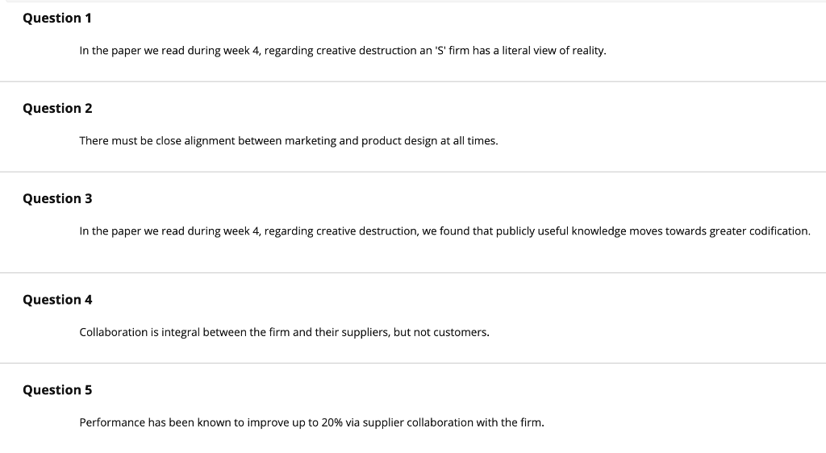Image resolution: width=826 pixels, height=453 pixels.
Task: Click the word 'customers' in Question 4
Action: (461, 333)
